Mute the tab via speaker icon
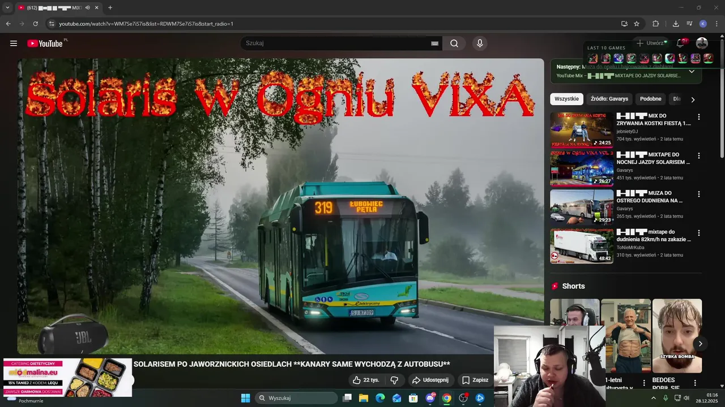Screen dimensions: 725x407 [87, 8]
